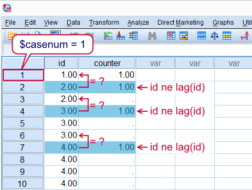The image size is (252, 190).
Task: Click missing counter cell in row 10
Action: point(107,184)
